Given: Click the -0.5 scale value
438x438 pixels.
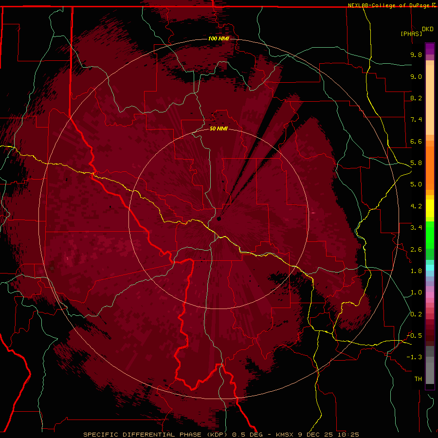Looking at the screenshot, I should [x=414, y=336].
